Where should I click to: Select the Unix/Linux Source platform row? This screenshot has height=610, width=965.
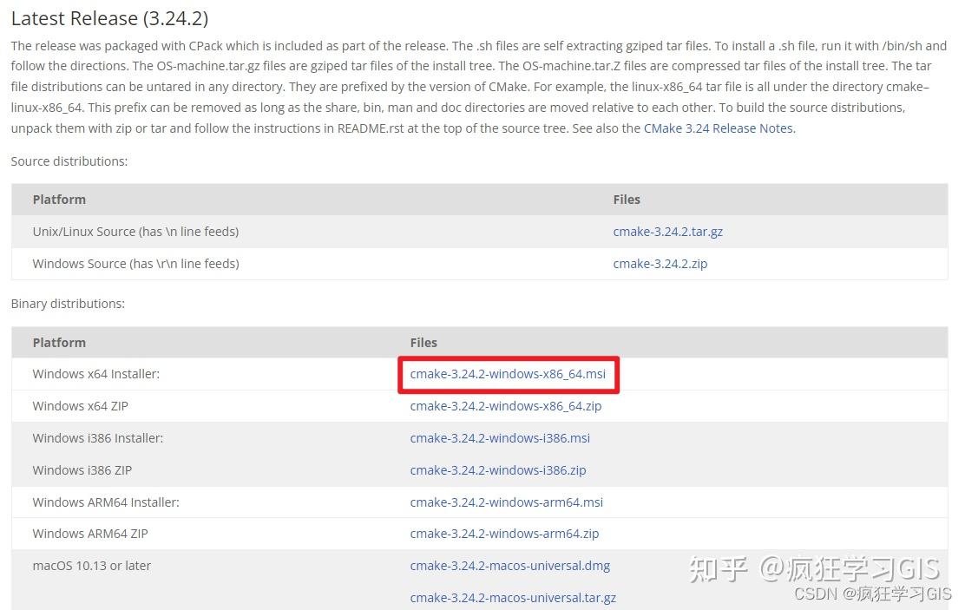coord(135,232)
